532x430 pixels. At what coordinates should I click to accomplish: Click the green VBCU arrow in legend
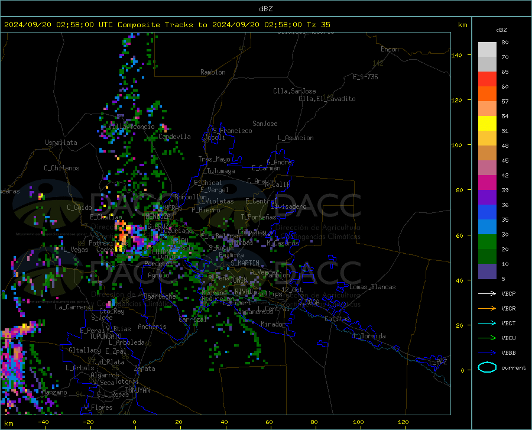487,338
